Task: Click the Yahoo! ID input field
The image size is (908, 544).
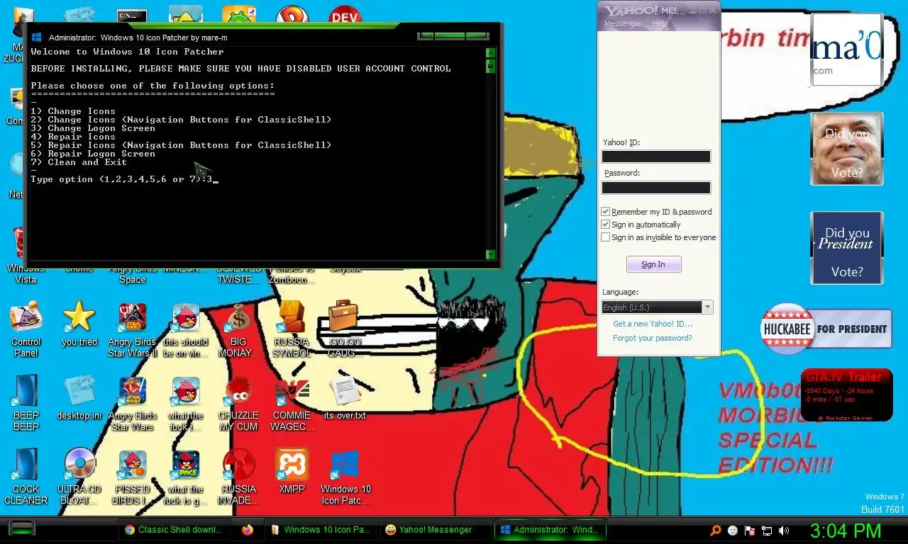Action: click(656, 157)
